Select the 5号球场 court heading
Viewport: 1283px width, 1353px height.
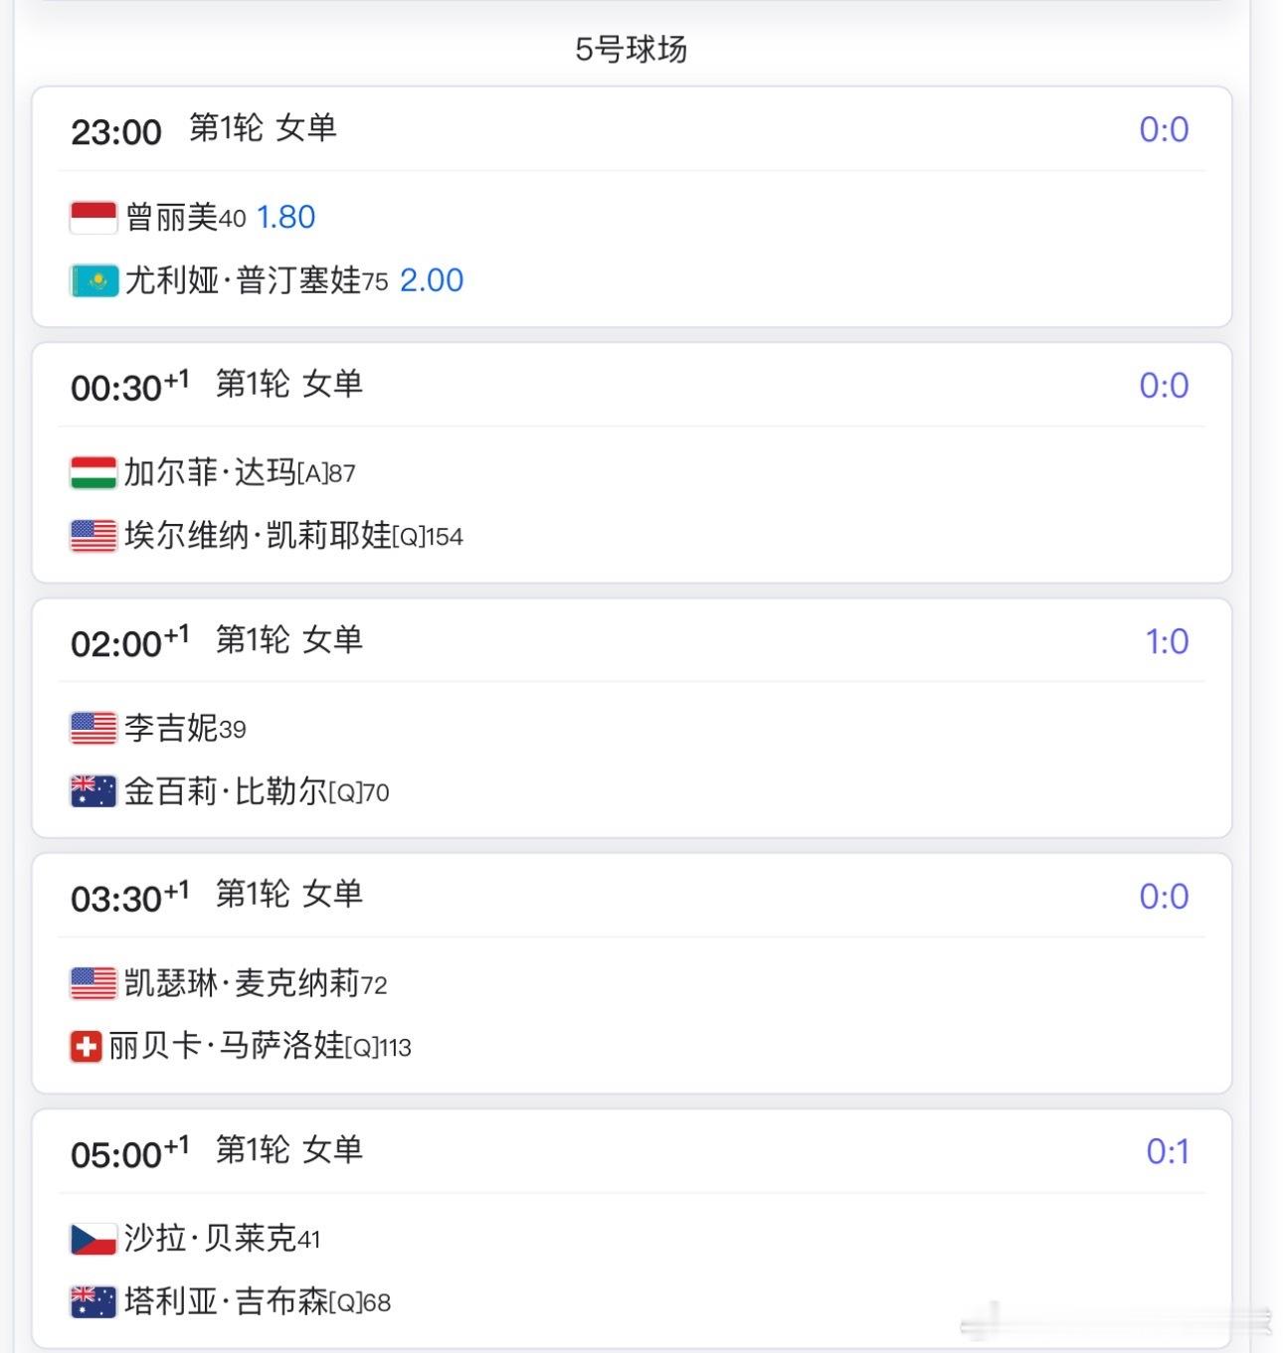[632, 49]
